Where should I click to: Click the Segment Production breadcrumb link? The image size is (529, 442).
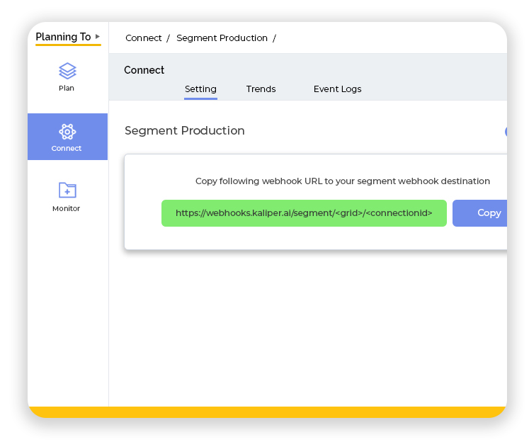click(x=222, y=38)
